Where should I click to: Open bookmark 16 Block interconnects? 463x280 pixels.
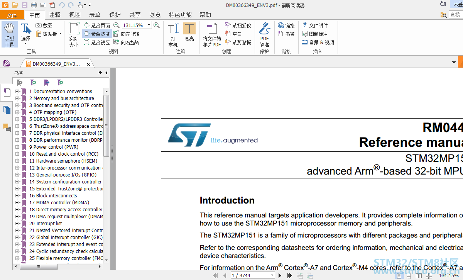click(x=53, y=196)
